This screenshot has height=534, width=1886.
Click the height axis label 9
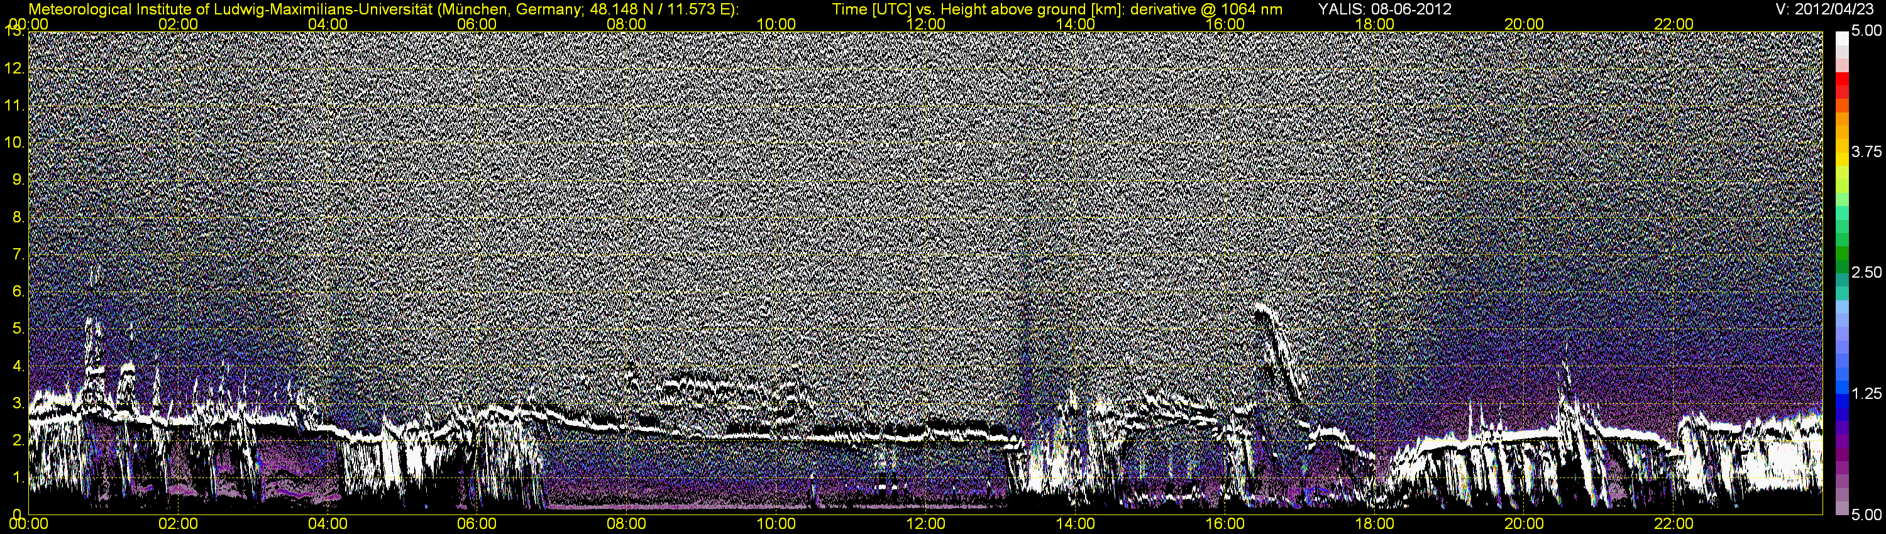pos(18,180)
